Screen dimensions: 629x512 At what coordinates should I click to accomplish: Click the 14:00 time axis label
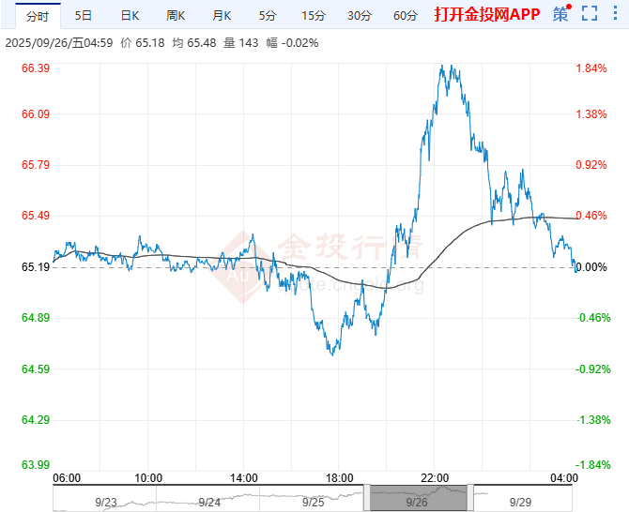point(243,478)
